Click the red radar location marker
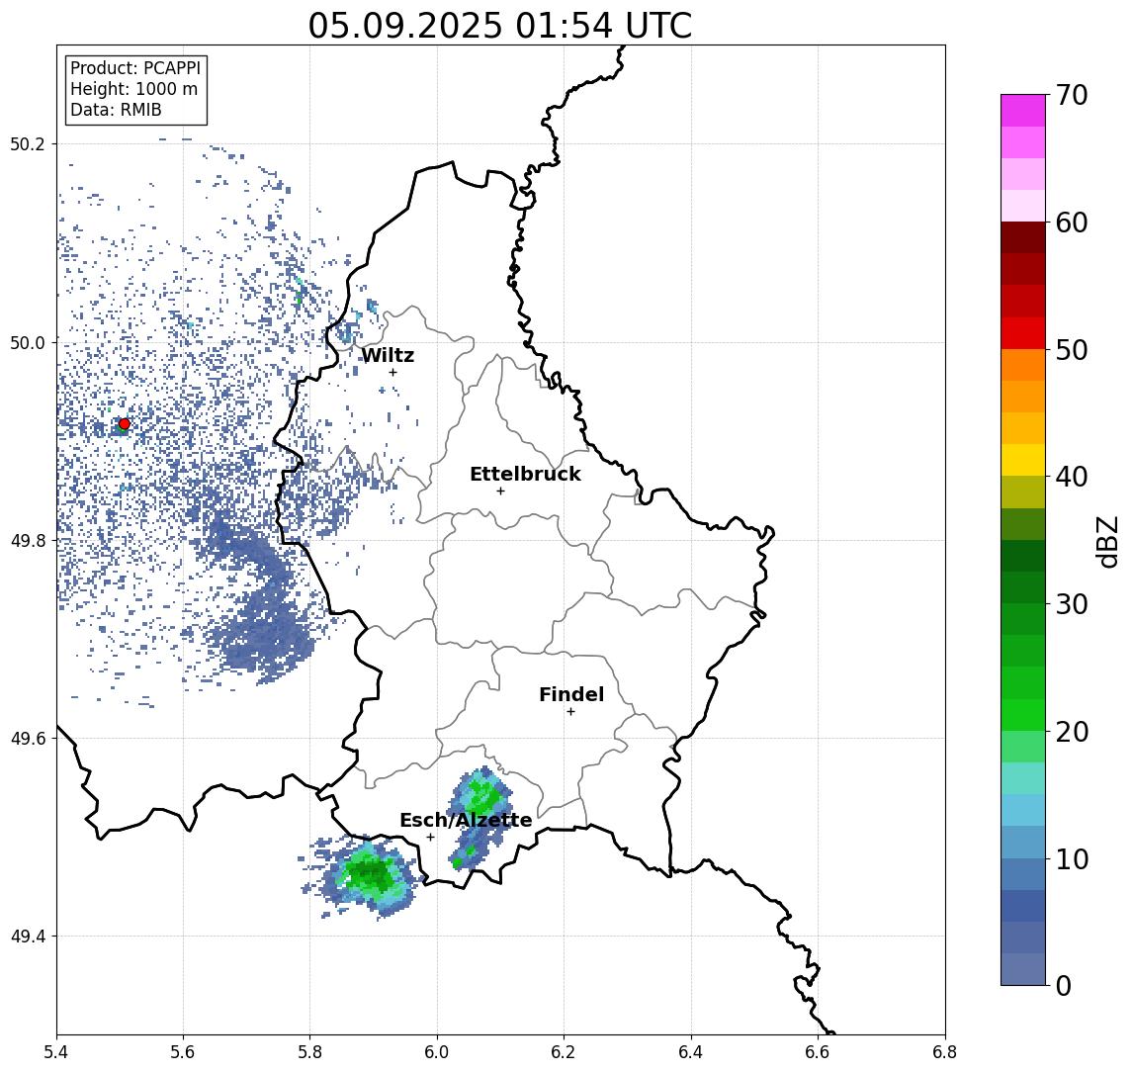The height and width of the screenshot is (1072, 1132). tap(125, 424)
